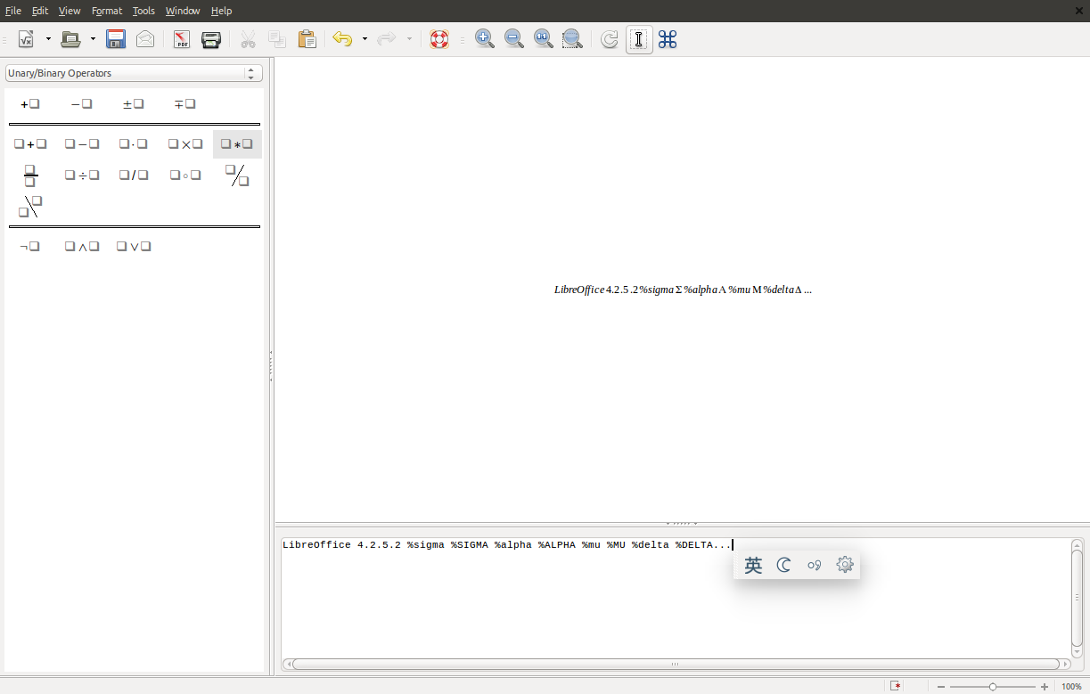1090x694 pixels.
Task: Insert the fraction template from elements
Action: [30, 176]
